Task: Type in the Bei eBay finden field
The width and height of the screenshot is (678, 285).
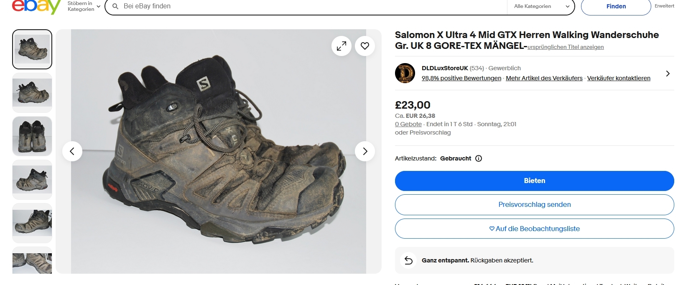Action: point(309,6)
